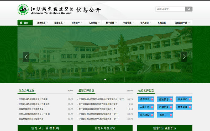
Task: Click the 人事工资 blue category button
Action: (146, 107)
